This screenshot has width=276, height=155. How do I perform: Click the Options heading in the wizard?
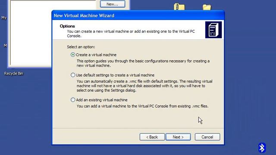67,26
